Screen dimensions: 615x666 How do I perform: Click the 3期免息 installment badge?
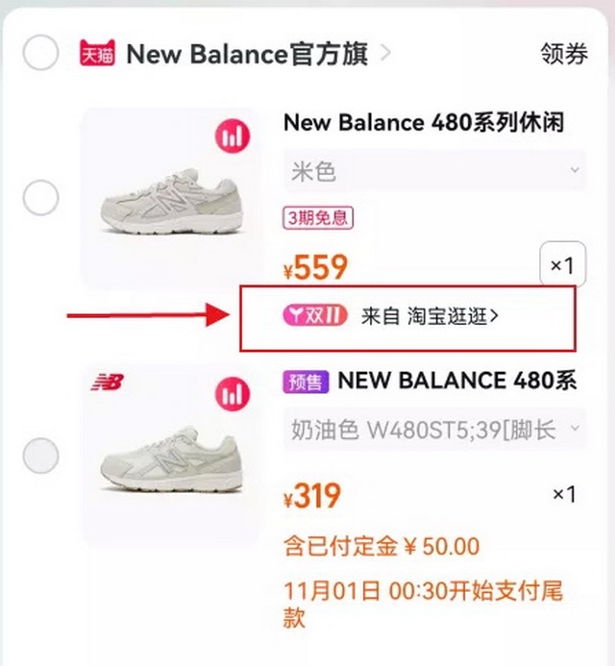coord(317,218)
